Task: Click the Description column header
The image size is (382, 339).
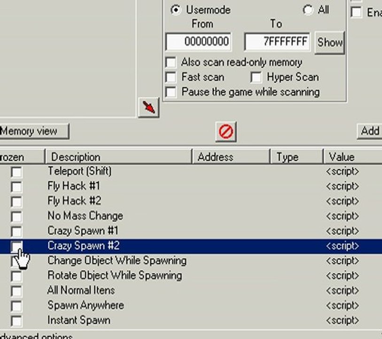Action: [119, 157]
